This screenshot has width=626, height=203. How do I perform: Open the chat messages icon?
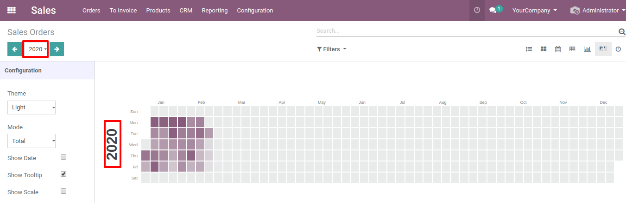[x=493, y=10]
